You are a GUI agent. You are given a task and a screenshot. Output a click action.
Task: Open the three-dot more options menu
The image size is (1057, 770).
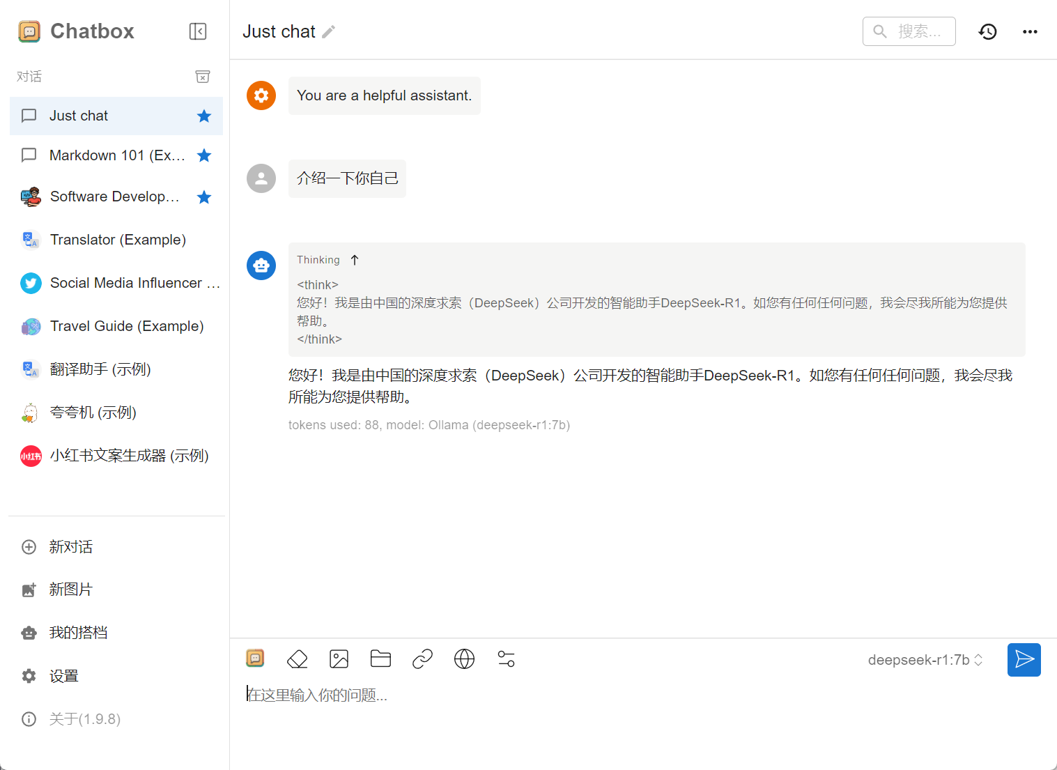pos(1030,31)
